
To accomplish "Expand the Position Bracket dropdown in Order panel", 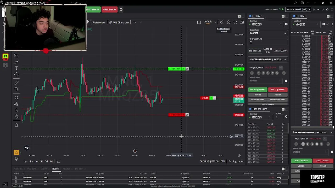I will tap(265, 81).
